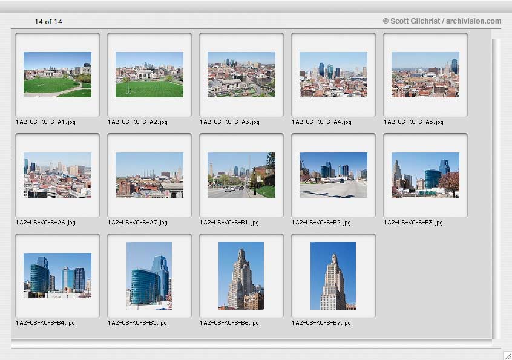Click the window resize grip in corner
This screenshot has width=512, height=360.
click(507, 355)
